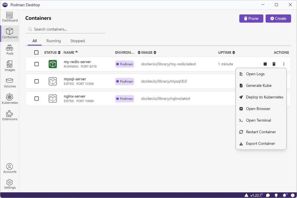
Task: Open the Kubernetes sidebar icon
Action: (10, 99)
